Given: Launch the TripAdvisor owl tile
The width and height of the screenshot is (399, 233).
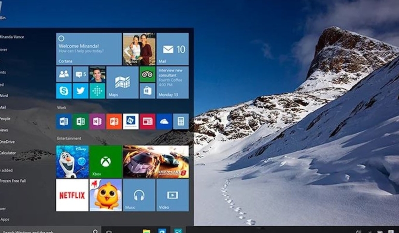Looking at the screenshot, I should coord(148,74).
